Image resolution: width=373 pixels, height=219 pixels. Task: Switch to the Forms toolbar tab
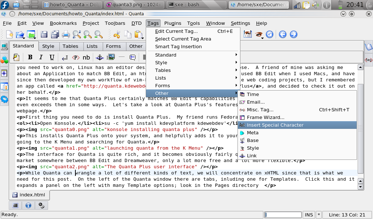(113, 46)
